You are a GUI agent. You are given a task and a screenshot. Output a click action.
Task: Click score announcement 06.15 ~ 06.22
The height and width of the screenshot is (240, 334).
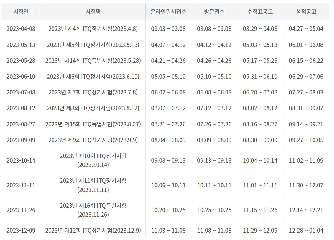tap(306, 61)
